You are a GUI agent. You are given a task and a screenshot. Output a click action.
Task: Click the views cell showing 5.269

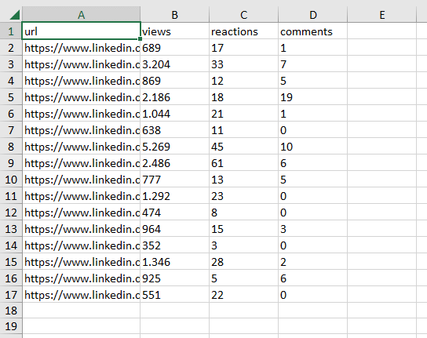coord(174,147)
